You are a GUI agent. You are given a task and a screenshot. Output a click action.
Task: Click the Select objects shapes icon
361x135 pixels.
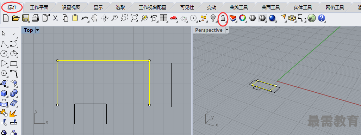coord(204,18)
